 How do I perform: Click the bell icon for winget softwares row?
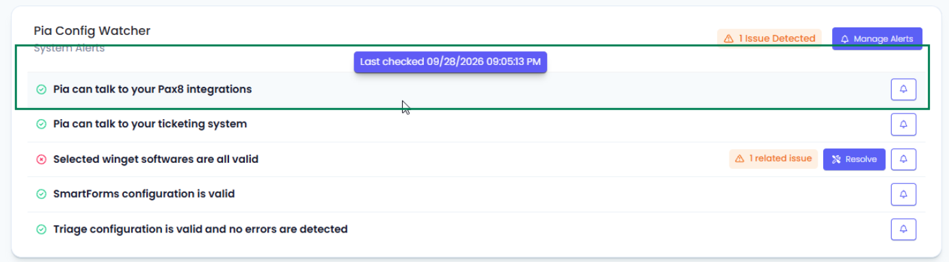point(903,159)
